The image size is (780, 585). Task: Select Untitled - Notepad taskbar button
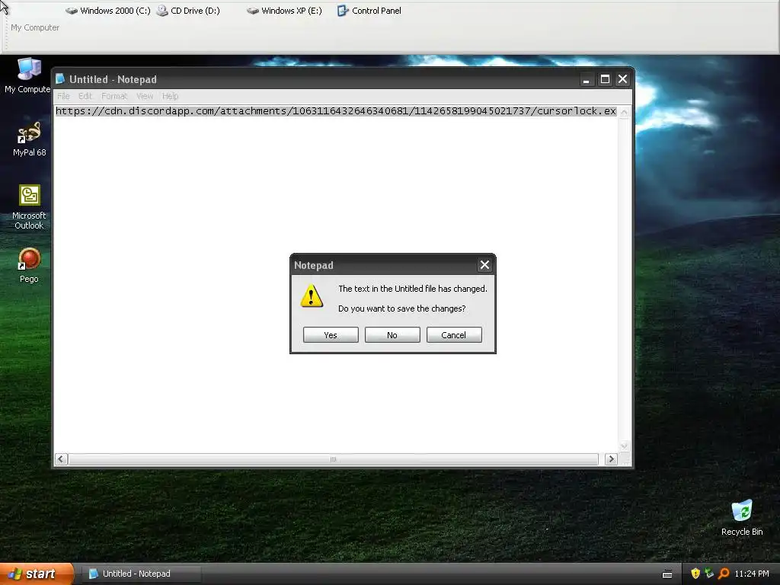coord(141,574)
